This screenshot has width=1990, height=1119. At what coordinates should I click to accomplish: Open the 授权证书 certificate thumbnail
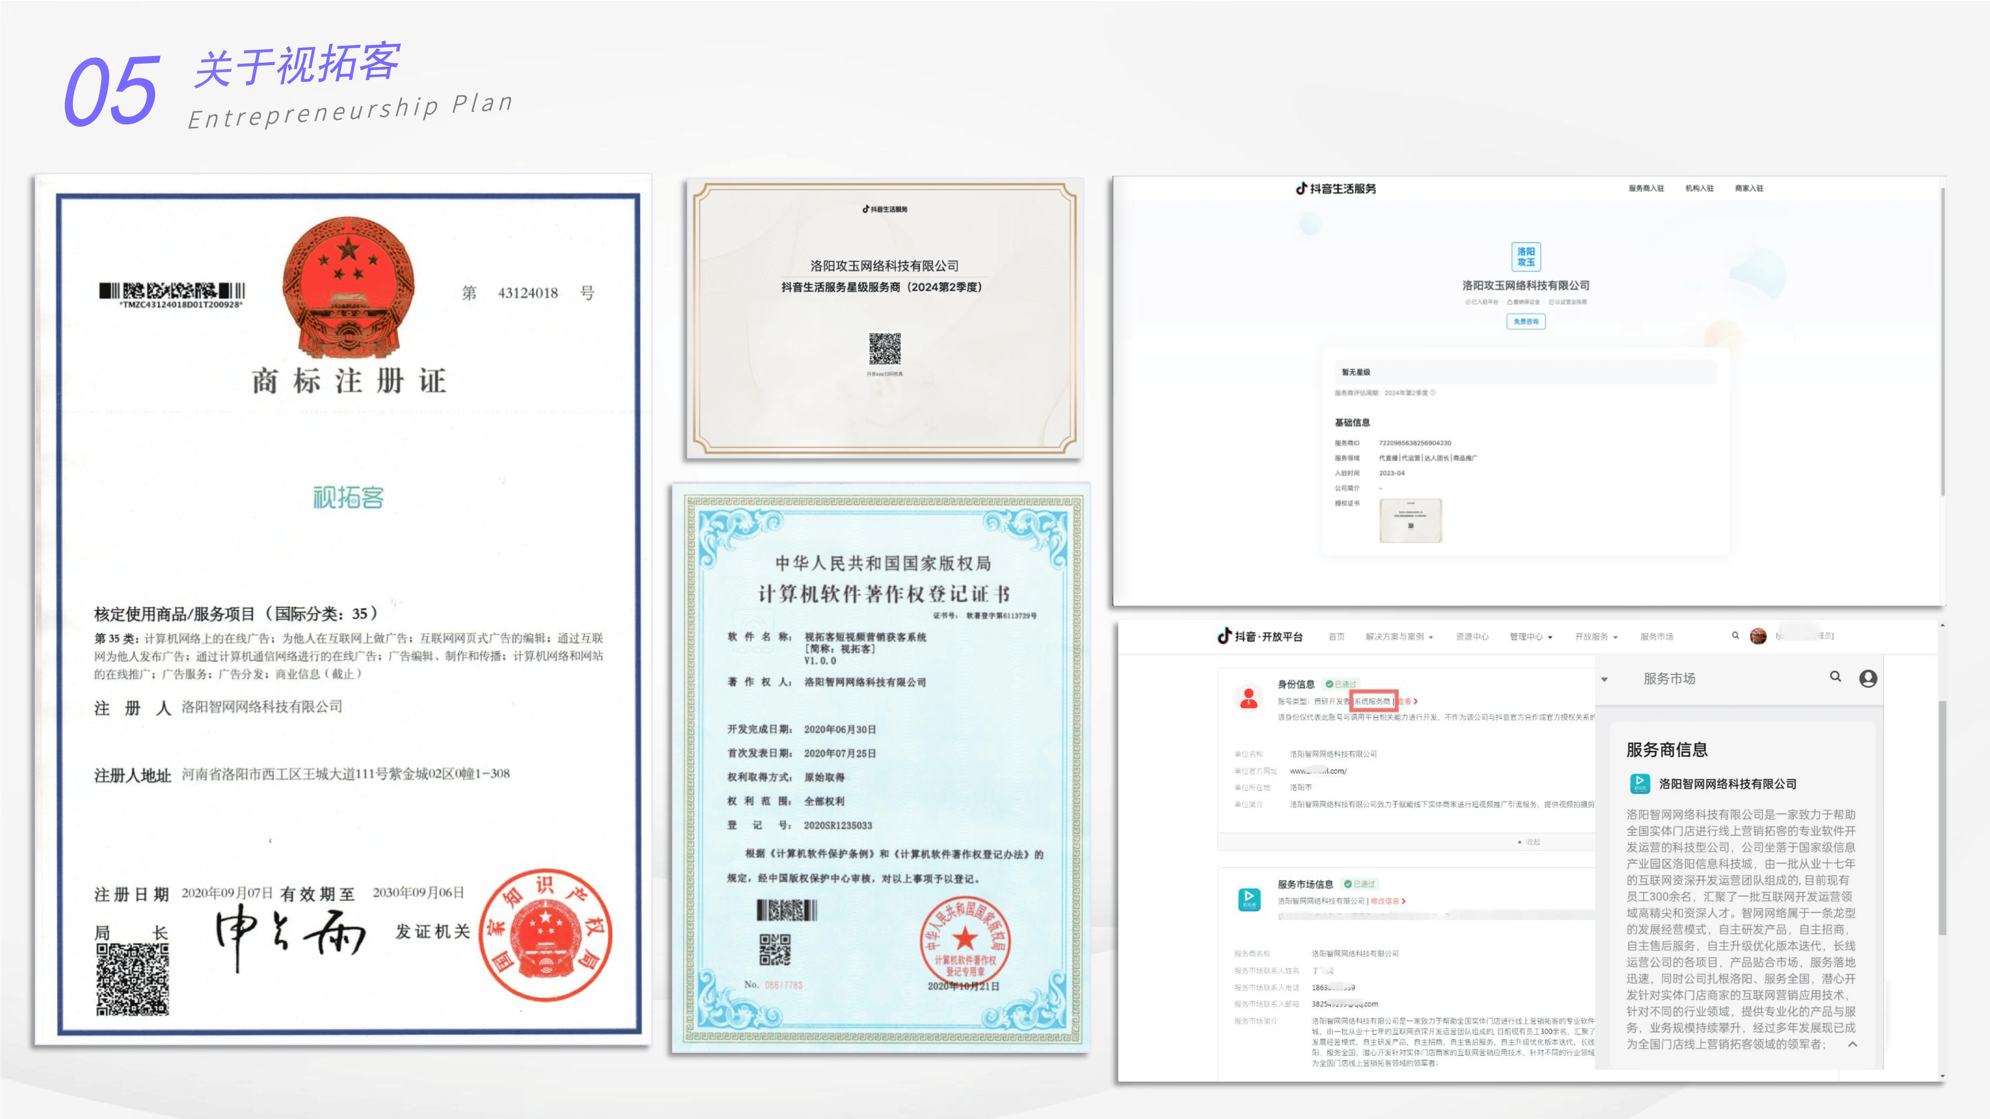pyautogui.click(x=1410, y=521)
